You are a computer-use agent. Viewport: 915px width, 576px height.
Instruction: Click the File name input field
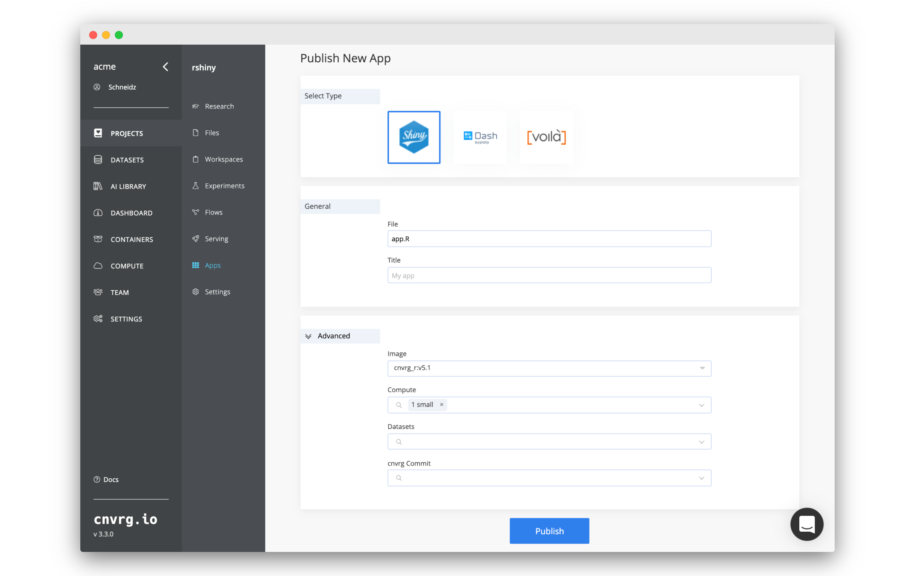(549, 239)
